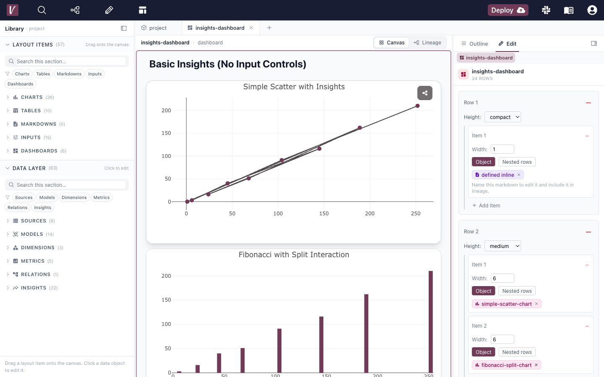Click the share button on scatter chart

[x=425, y=93]
